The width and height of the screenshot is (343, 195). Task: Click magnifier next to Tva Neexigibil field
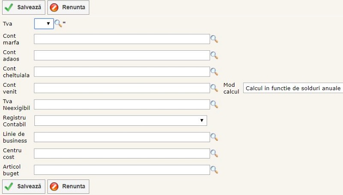click(x=214, y=104)
